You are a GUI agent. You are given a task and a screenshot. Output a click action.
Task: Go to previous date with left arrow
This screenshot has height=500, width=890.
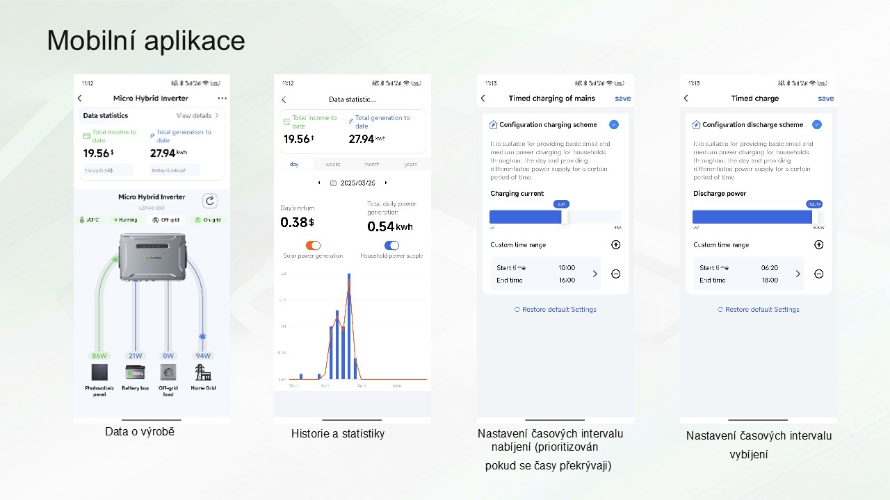(x=319, y=183)
